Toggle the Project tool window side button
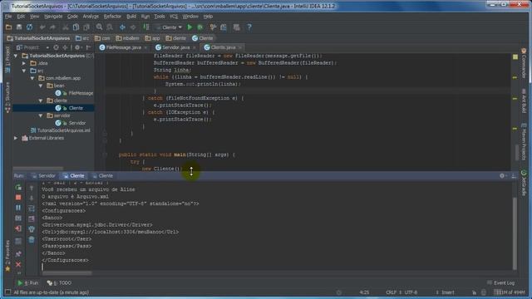 click(7, 59)
